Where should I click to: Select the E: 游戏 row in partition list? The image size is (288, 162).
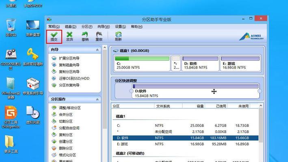(186, 144)
